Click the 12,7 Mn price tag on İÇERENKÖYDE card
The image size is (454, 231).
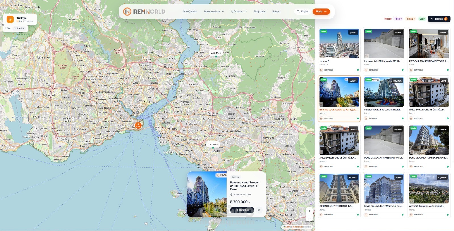pyautogui.click(x=353, y=177)
